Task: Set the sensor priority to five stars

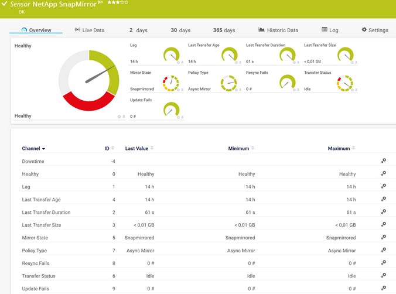Action: click(x=126, y=3)
